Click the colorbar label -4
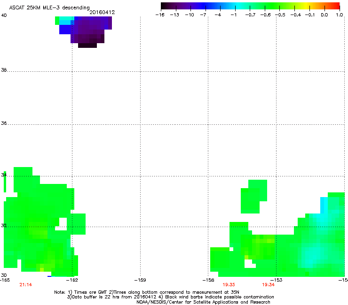The height and width of the screenshot is (305, 348). [x=218, y=15]
